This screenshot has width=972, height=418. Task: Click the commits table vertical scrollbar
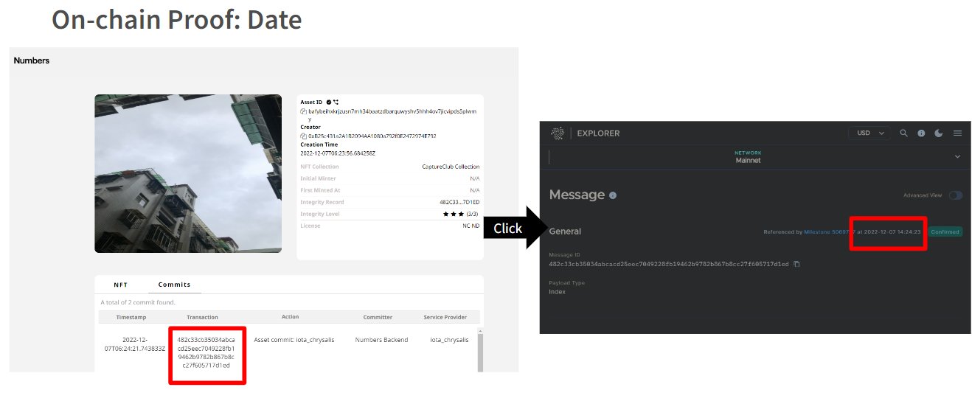point(480,351)
